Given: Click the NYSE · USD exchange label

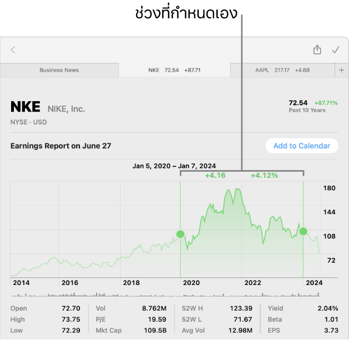Looking at the screenshot, I should click(x=28, y=122).
